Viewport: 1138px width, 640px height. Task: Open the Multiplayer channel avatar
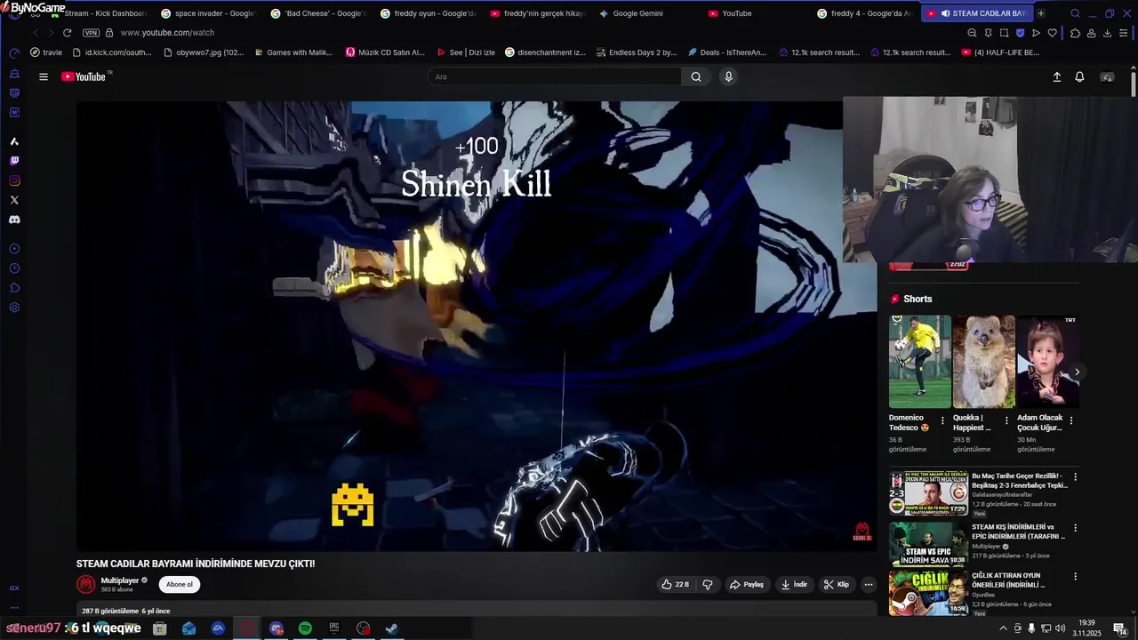pyautogui.click(x=86, y=584)
